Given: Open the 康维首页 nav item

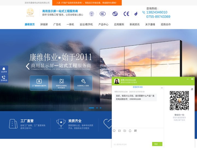Looking at the screenshot, I should [x=30, y=24].
